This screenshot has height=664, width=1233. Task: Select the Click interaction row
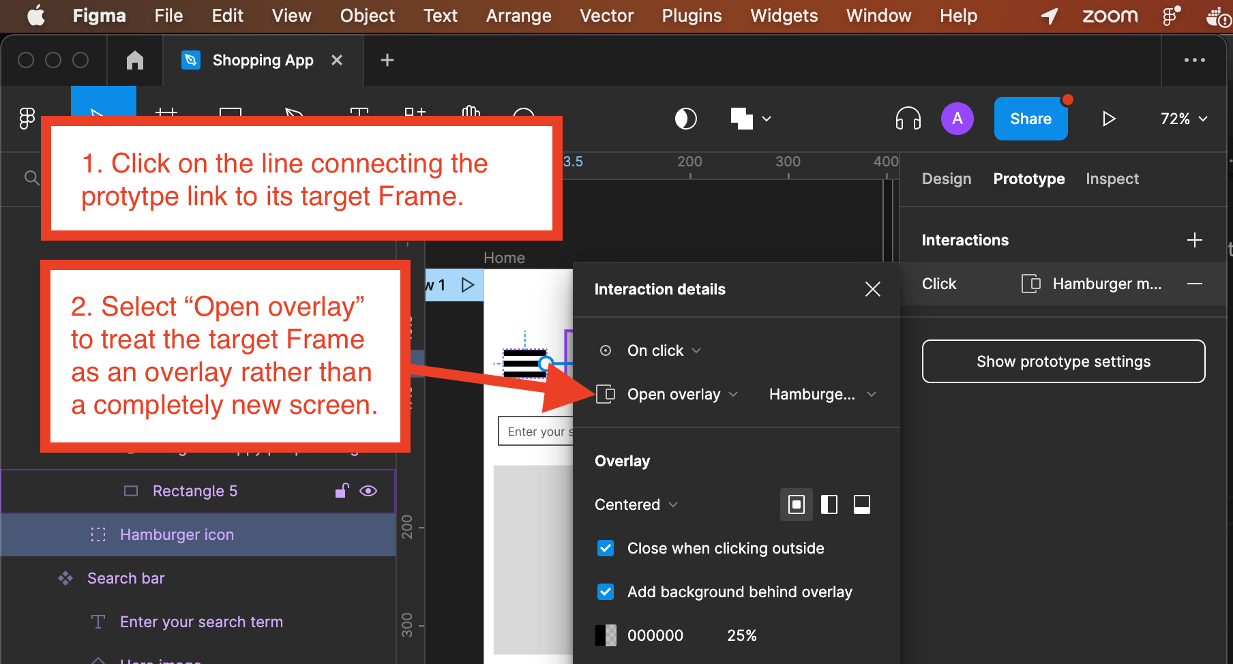click(x=1063, y=284)
